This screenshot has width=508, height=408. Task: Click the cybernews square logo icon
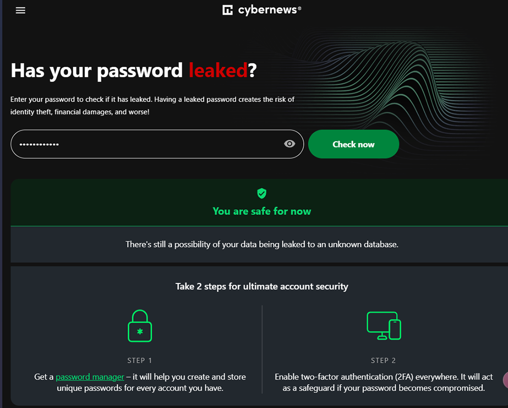228,10
